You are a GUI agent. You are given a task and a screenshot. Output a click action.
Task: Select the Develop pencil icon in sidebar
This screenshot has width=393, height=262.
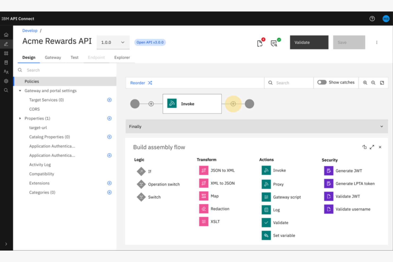click(6, 44)
